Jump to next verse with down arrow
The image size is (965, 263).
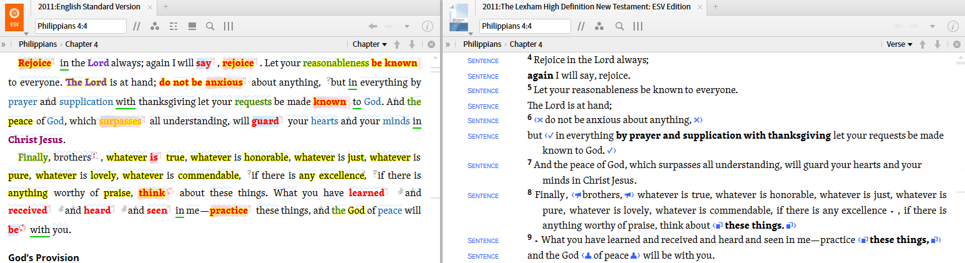[x=938, y=44]
